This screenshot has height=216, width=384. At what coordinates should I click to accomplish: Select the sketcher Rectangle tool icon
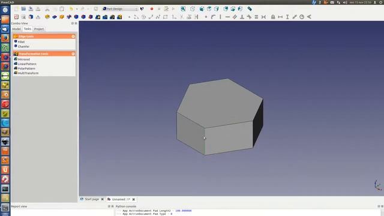(x=166, y=17)
